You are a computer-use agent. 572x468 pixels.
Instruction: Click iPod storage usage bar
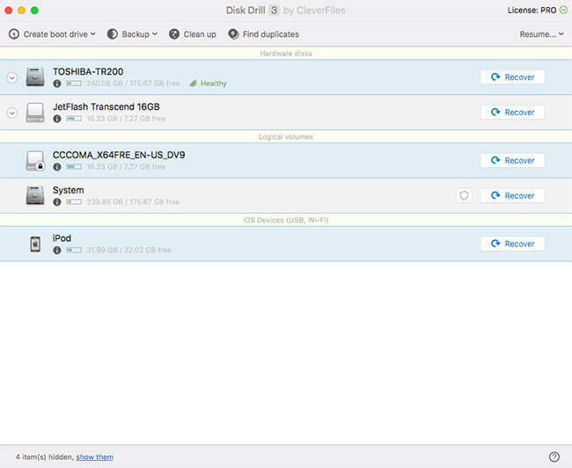(74, 250)
